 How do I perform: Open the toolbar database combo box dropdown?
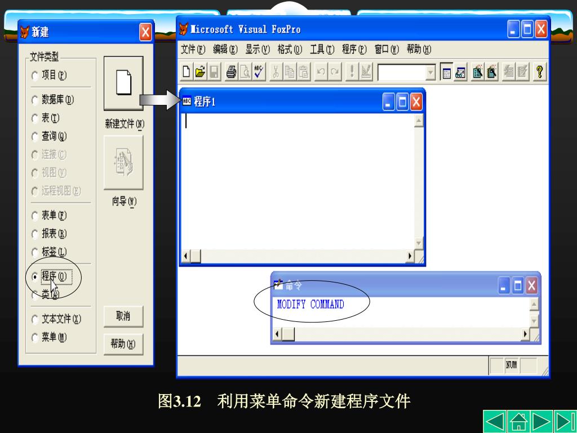coord(430,73)
